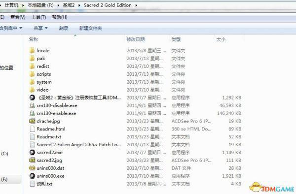Click the Readme.txt file icon

pyautogui.click(x=32, y=137)
